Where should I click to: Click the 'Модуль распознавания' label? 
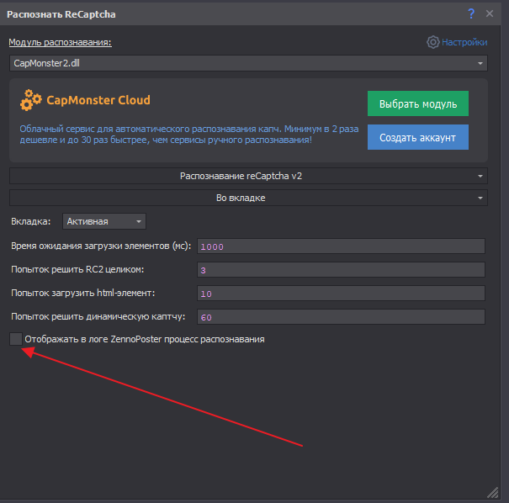[60, 42]
